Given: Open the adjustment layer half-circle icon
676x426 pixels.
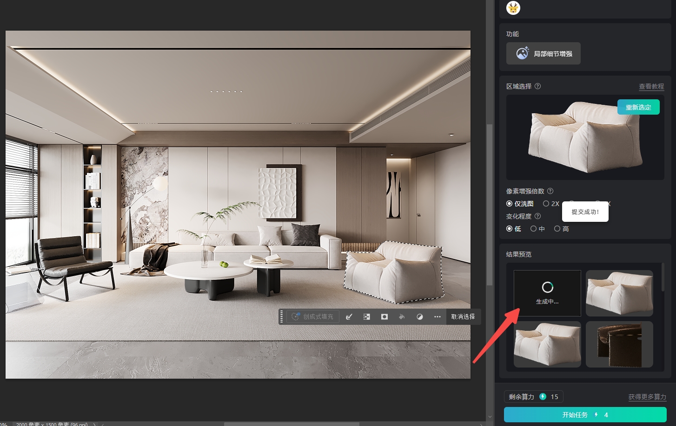Looking at the screenshot, I should tap(420, 316).
